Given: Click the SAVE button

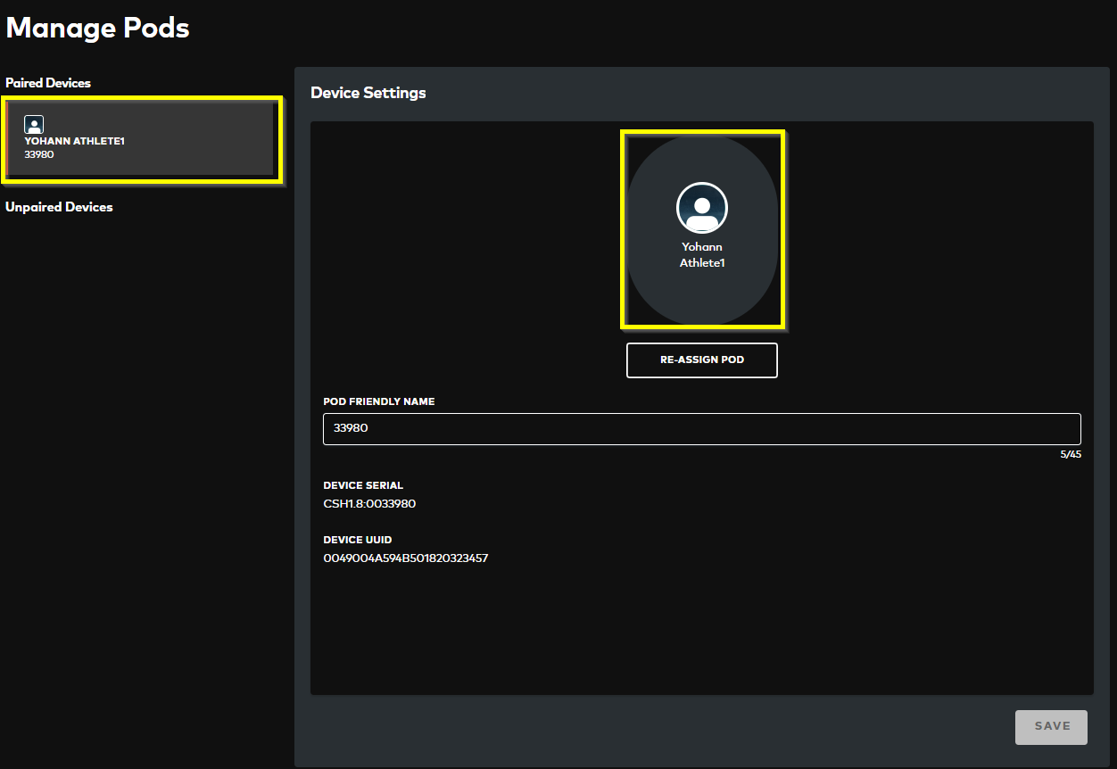Looking at the screenshot, I should coord(1052,727).
